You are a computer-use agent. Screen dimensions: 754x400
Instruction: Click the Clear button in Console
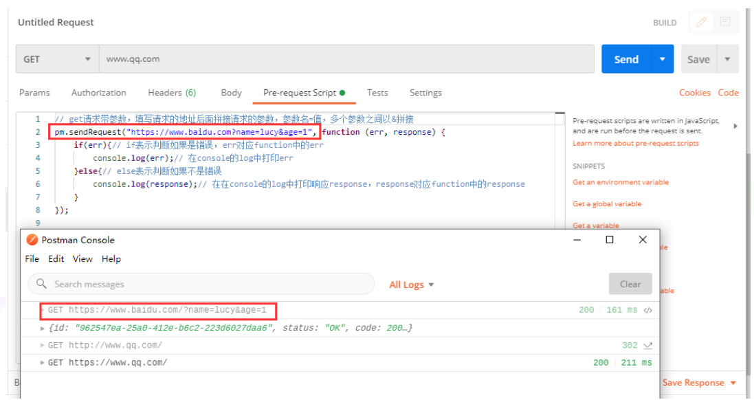click(x=630, y=284)
